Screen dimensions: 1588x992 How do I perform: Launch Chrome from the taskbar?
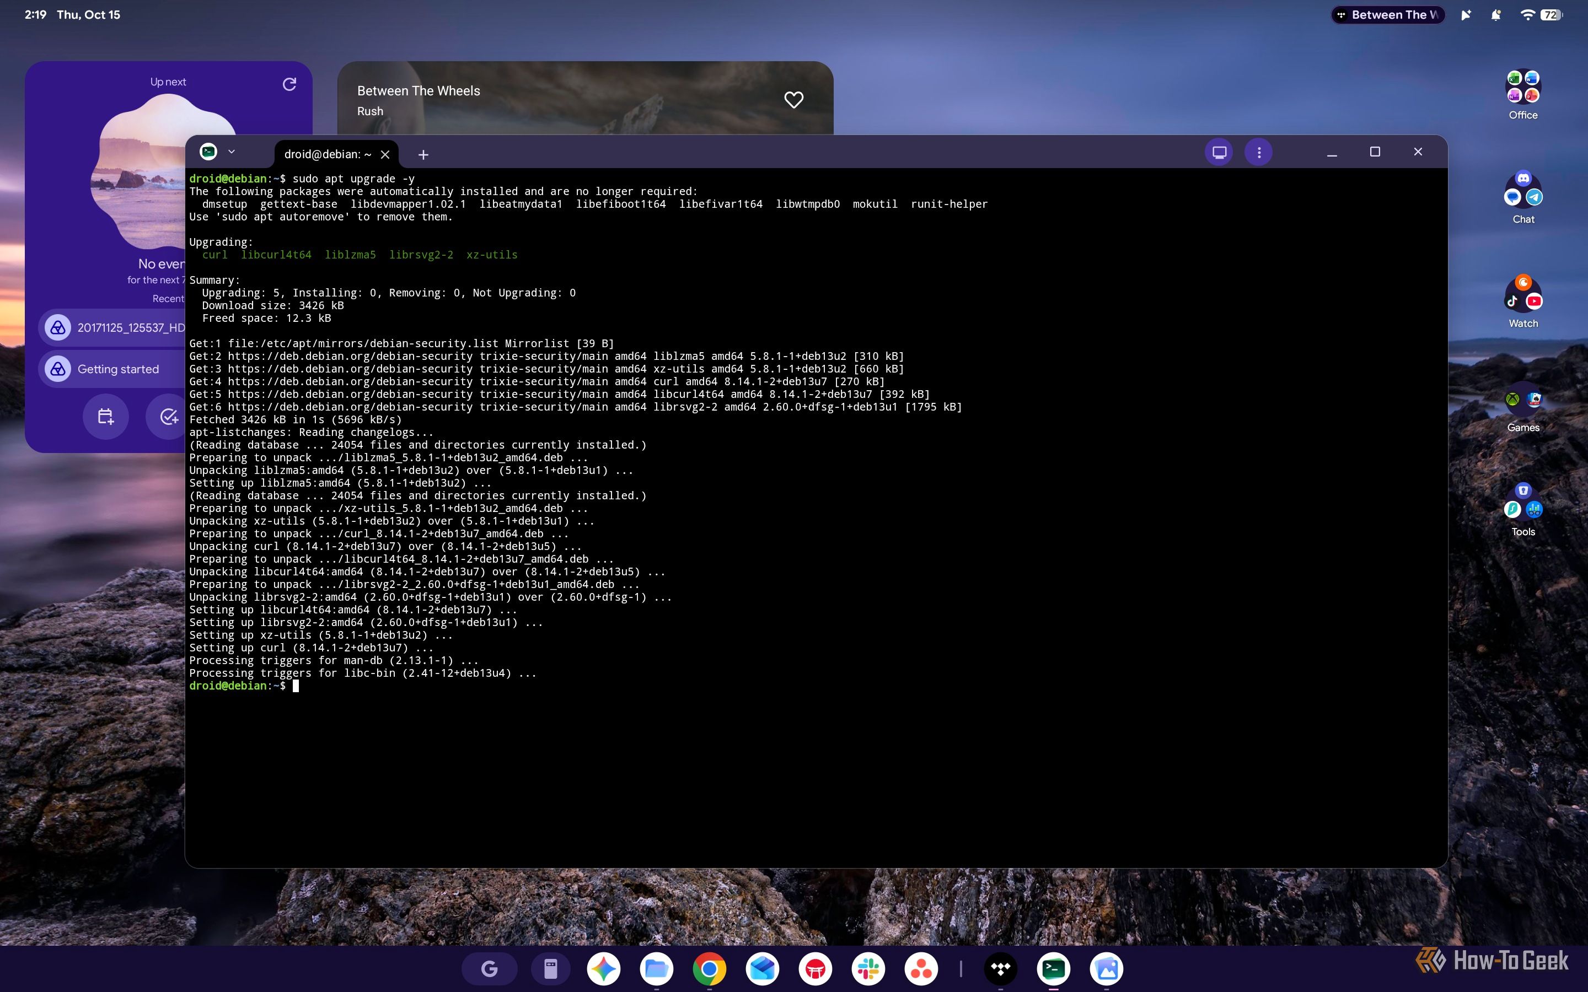pyautogui.click(x=709, y=969)
